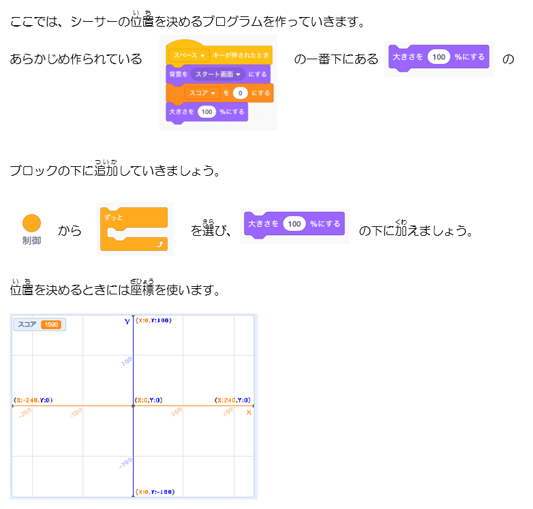Click the (X:-240,Y:0) label on the left
Image resolution: width=533 pixels, height=509 pixels.
[33, 400]
